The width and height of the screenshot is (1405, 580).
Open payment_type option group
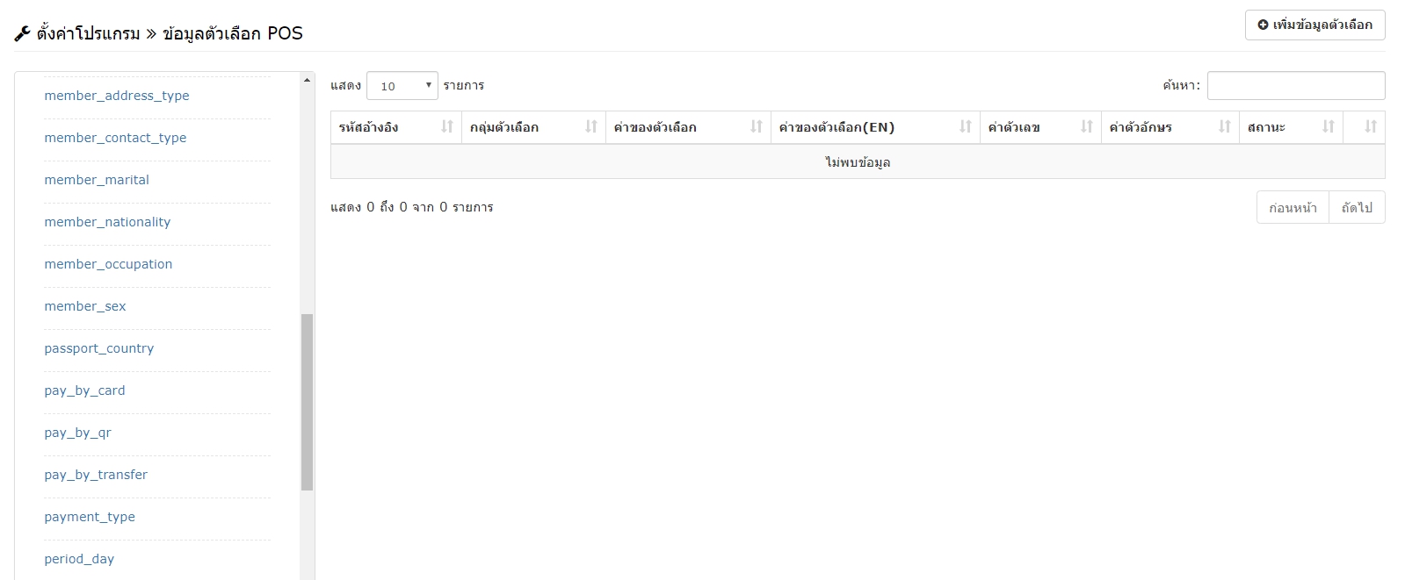pyautogui.click(x=90, y=517)
